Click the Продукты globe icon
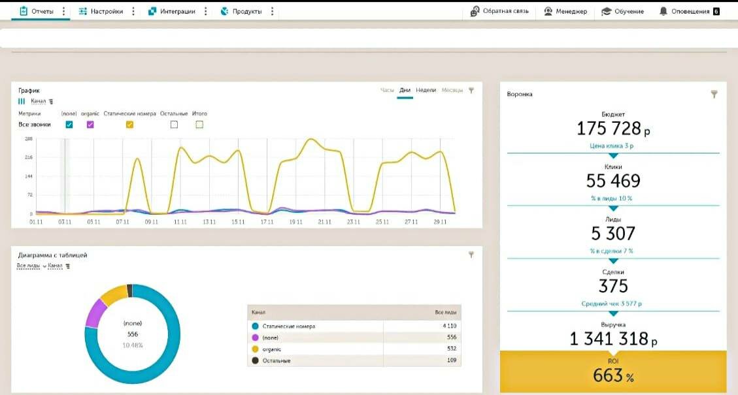This screenshot has height=395, width=738. 224,11
